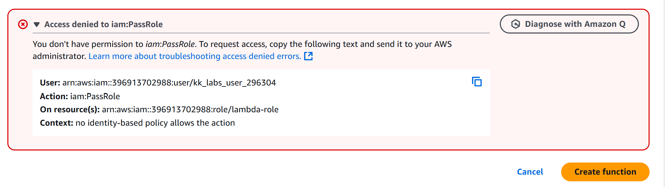Click the bold User: label
The height and width of the screenshot is (187, 666).
50,83
